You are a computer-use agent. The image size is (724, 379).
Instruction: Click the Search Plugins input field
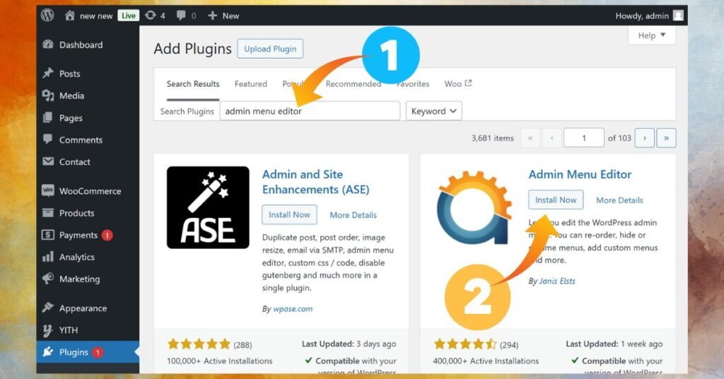point(310,111)
